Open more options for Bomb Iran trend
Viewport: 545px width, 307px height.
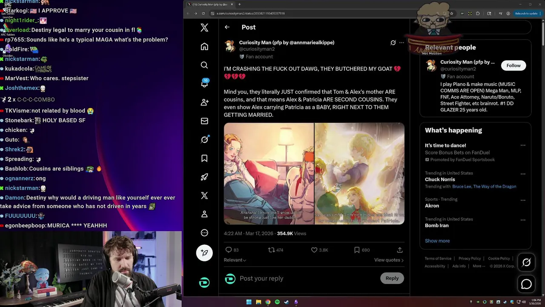(523, 220)
